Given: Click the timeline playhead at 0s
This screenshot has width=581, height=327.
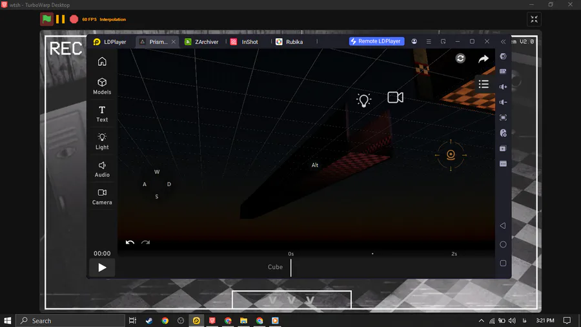Looking at the screenshot, I should click(291, 268).
